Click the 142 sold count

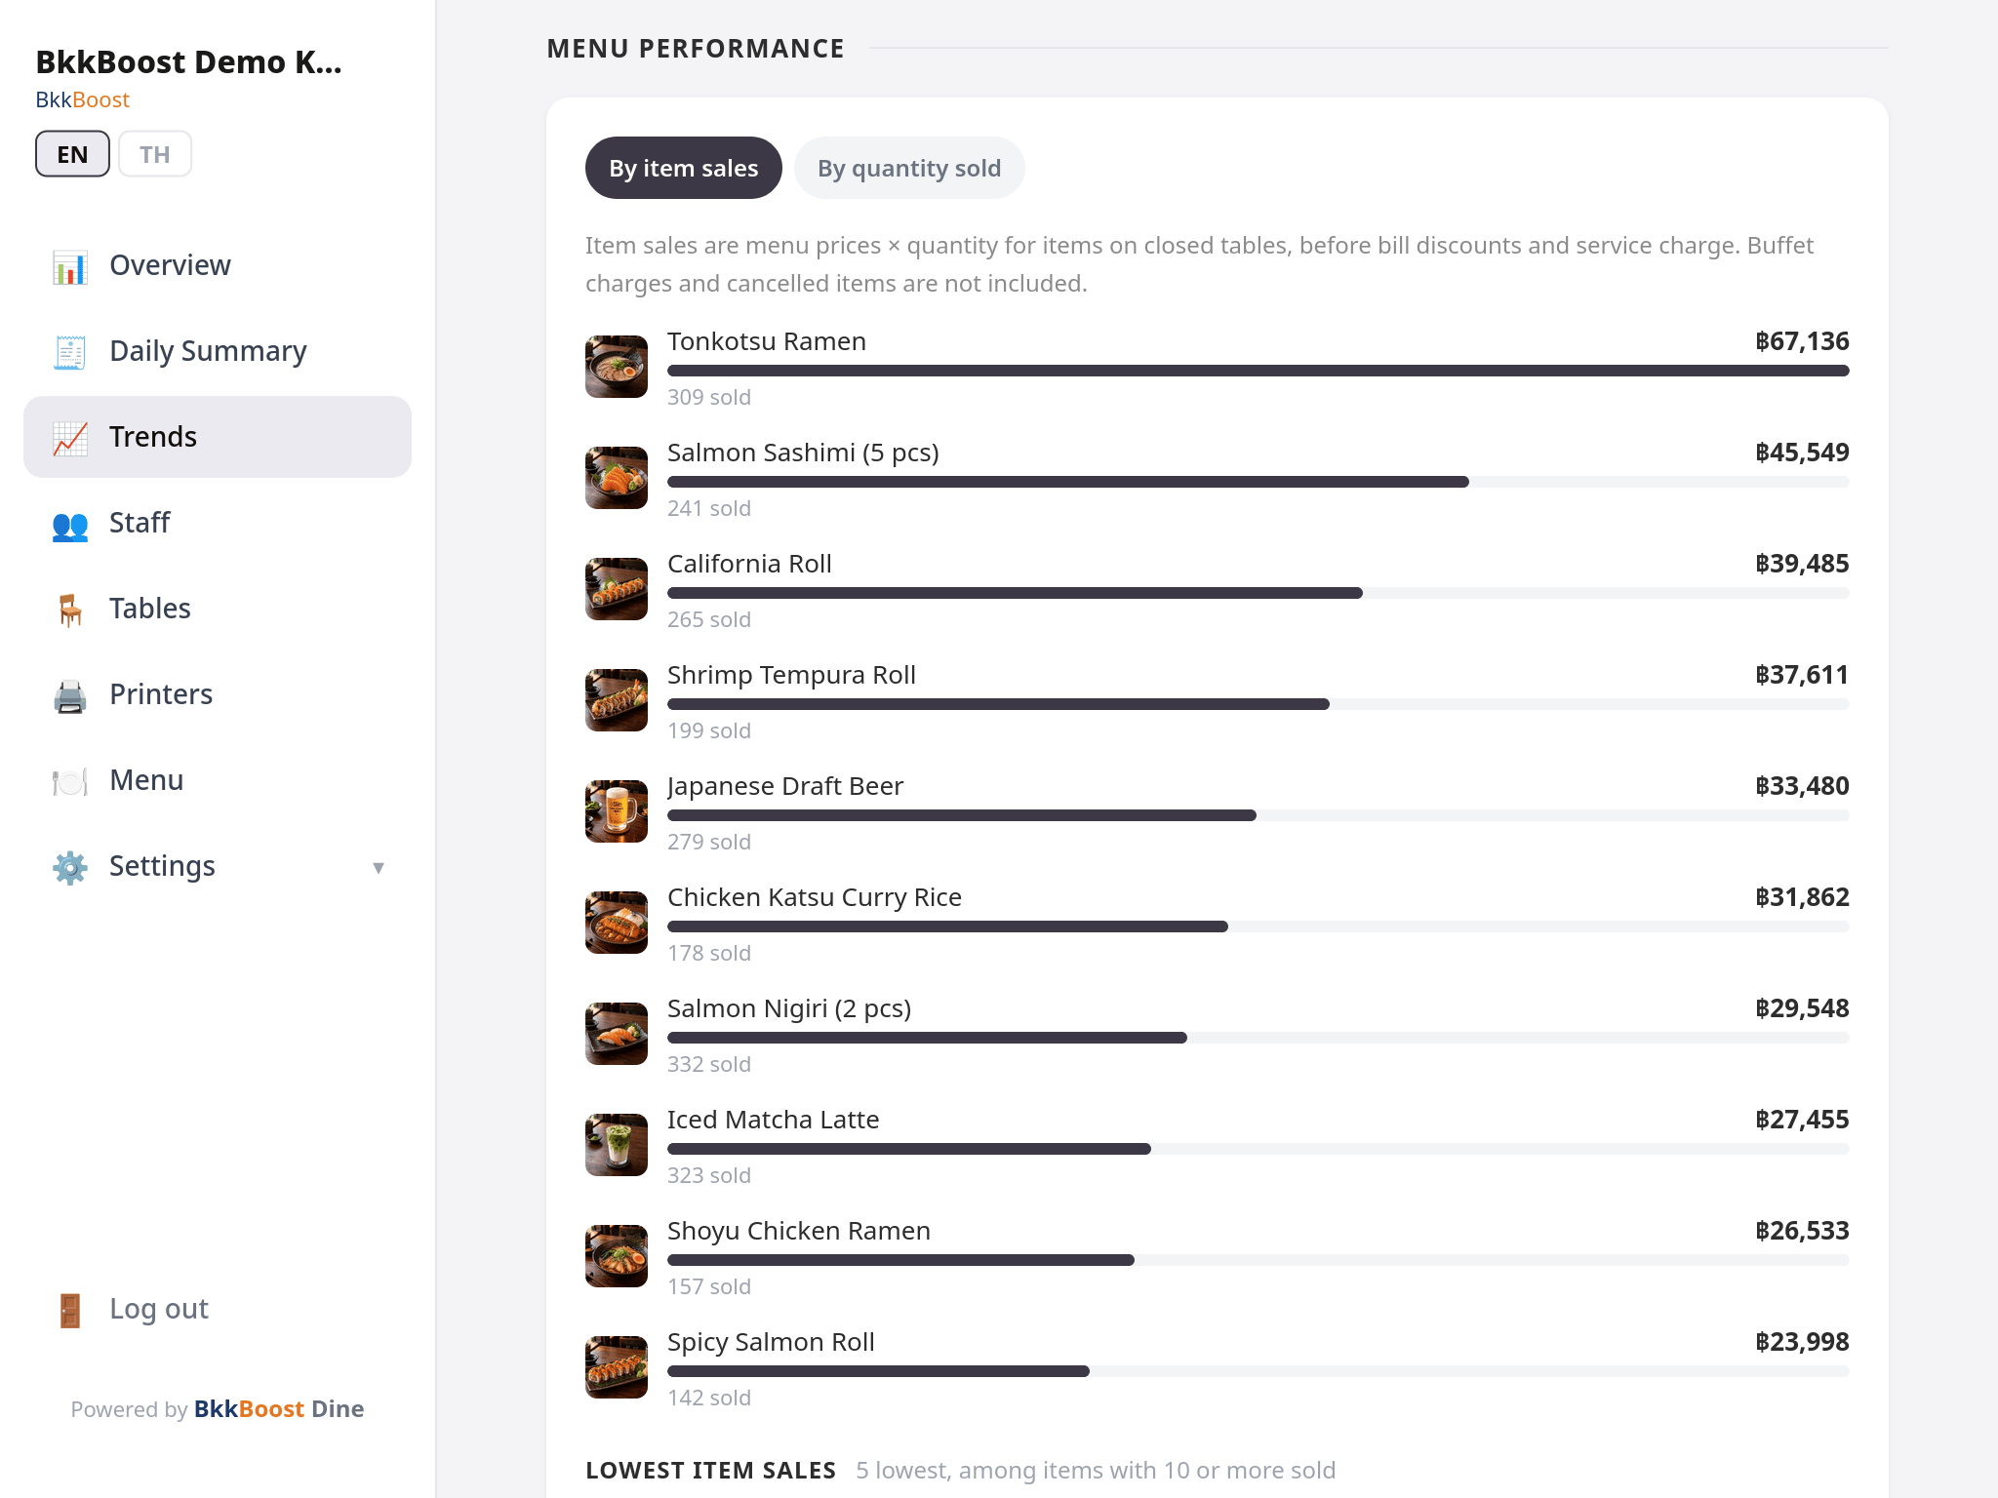click(x=709, y=1398)
